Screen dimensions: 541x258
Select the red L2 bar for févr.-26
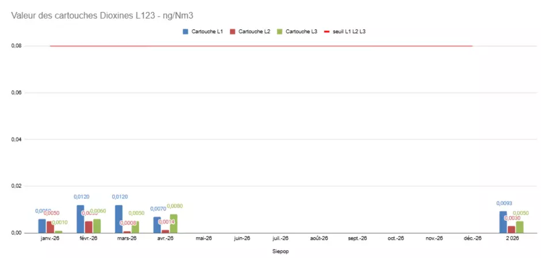click(89, 228)
